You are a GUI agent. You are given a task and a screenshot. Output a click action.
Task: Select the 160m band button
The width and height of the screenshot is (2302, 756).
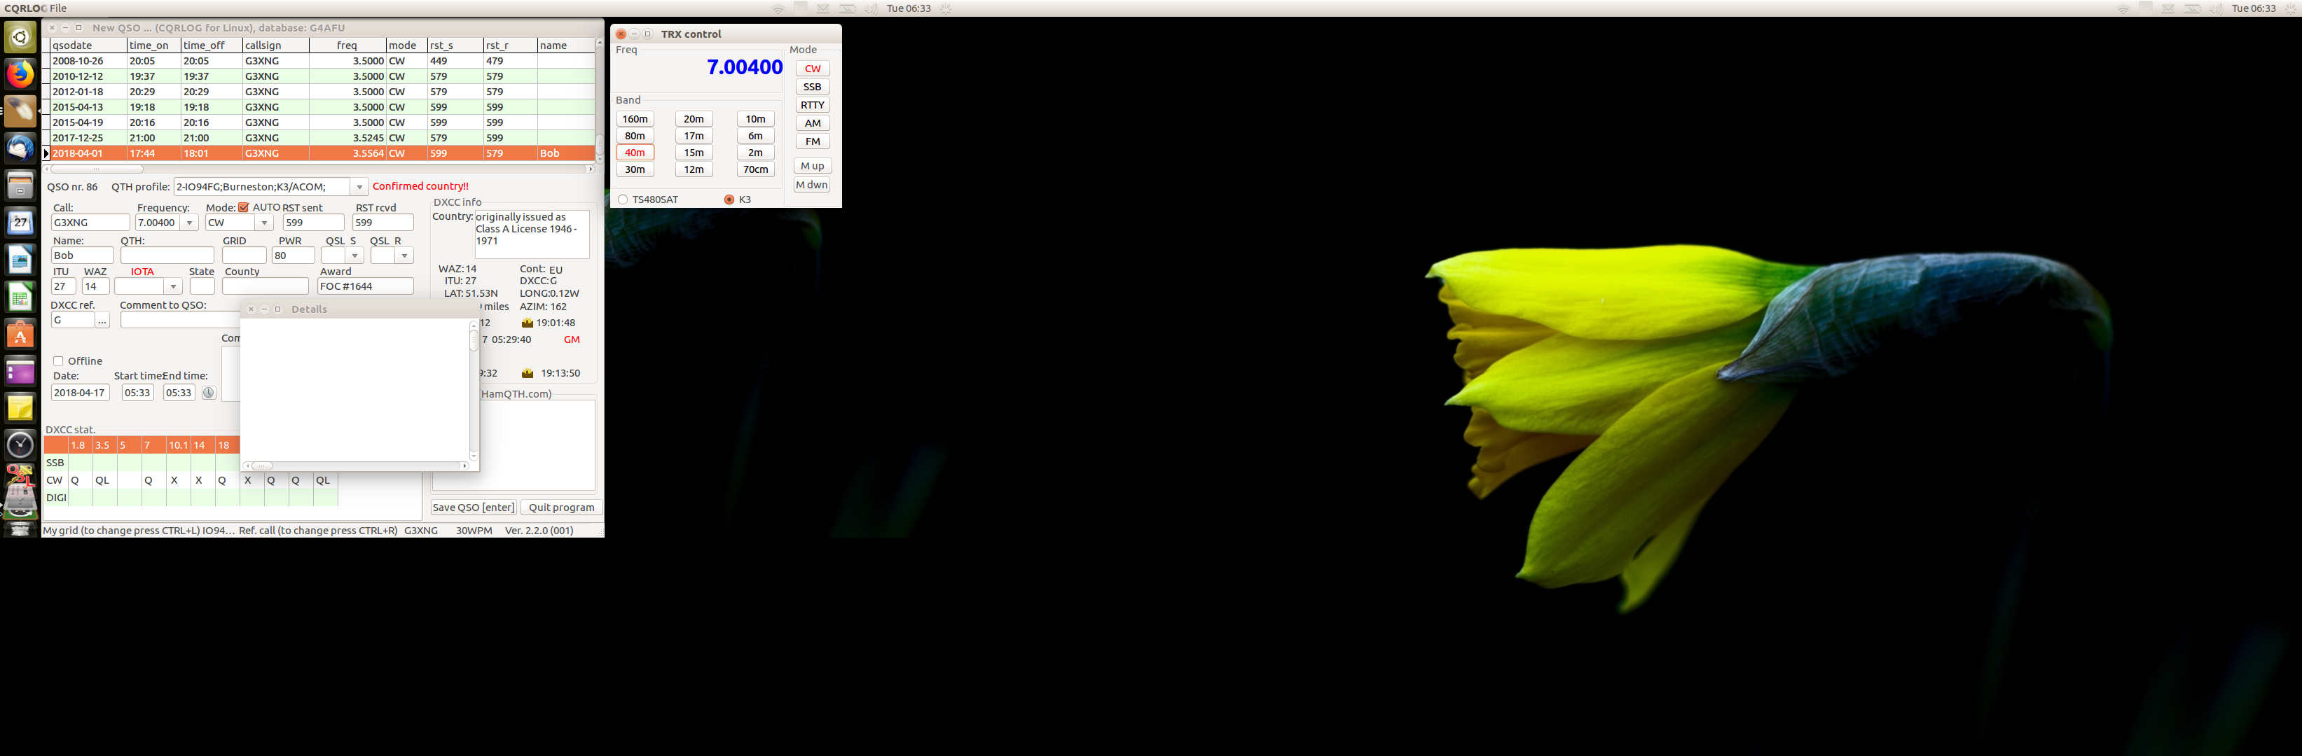tap(635, 119)
